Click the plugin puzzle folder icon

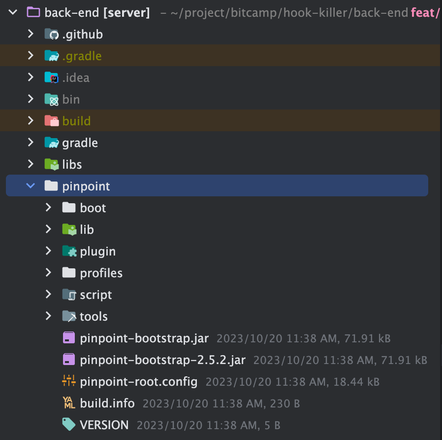(x=69, y=251)
